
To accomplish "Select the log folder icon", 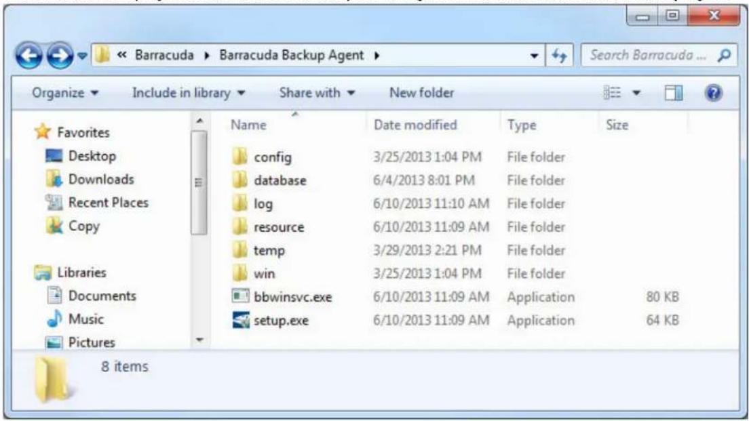I will pos(239,203).
